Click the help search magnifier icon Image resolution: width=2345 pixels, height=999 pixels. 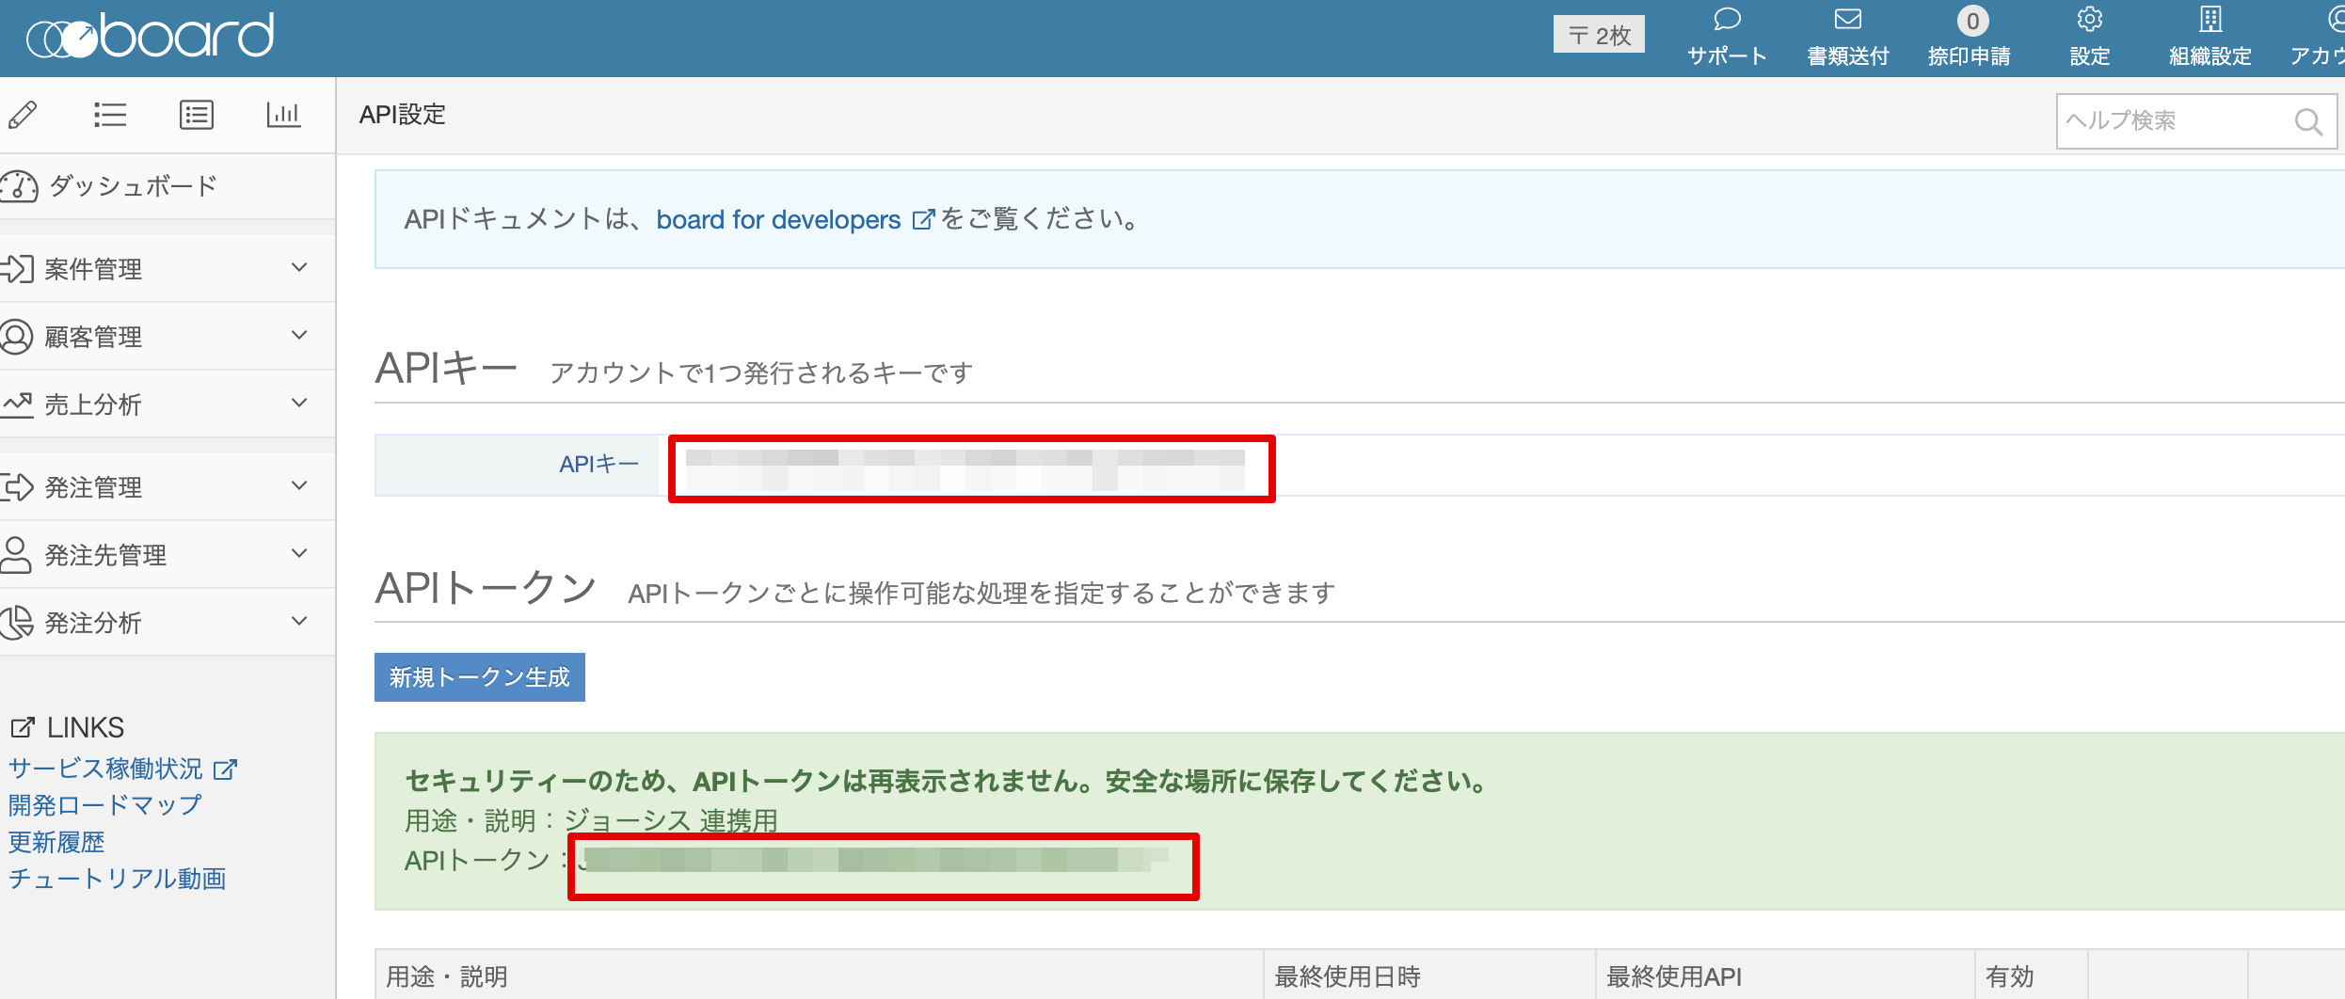tap(2307, 121)
